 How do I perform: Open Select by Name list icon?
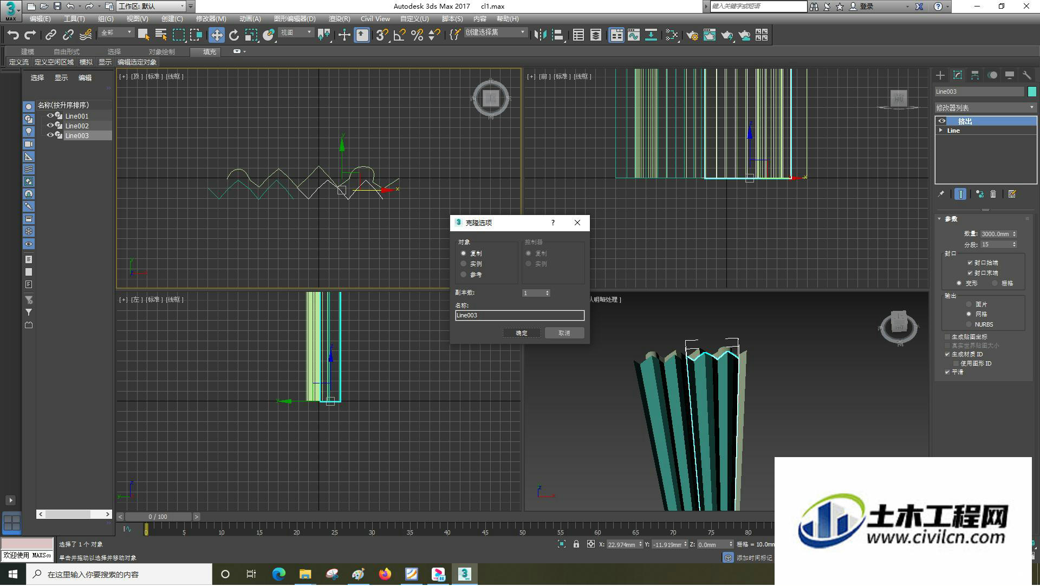tap(161, 35)
